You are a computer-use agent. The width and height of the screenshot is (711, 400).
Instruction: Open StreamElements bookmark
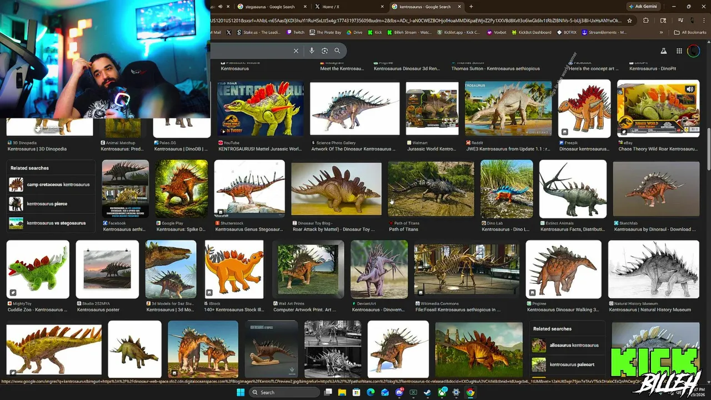pyautogui.click(x=604, y=32)
